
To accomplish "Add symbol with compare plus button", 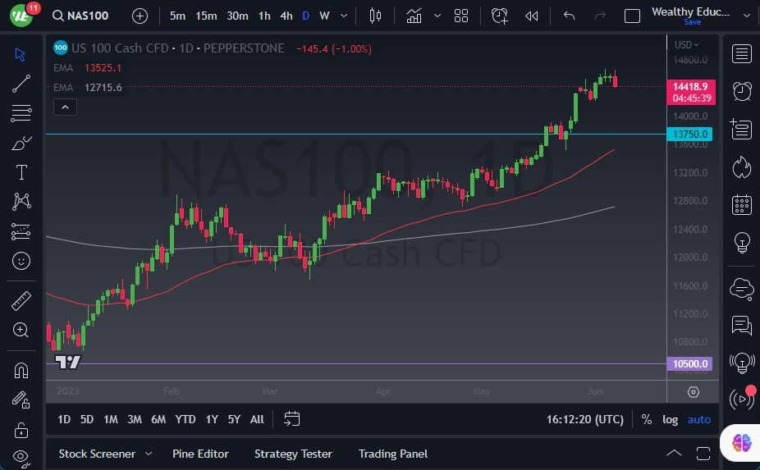I will [140, 16].
